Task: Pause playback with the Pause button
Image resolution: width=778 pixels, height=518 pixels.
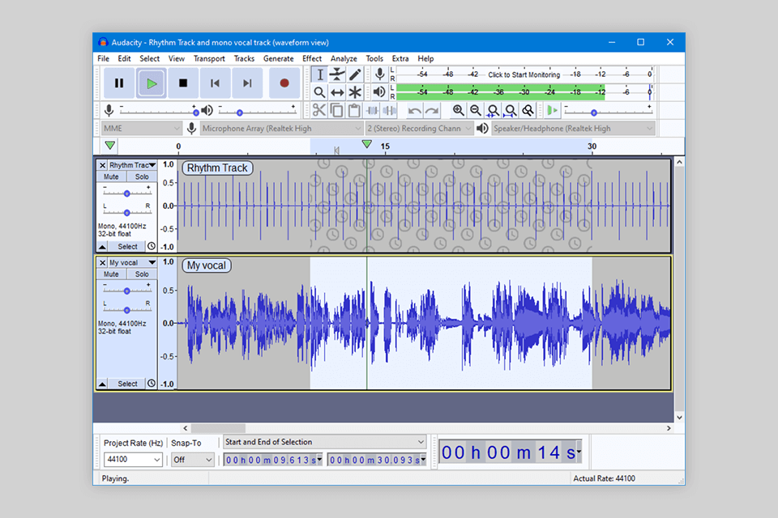Action: click(119, 83)
